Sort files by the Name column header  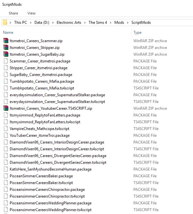pyautogui.click(x=8, y=33)
